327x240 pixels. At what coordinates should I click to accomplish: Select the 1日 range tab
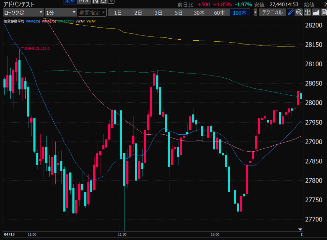tap(118, 13)
